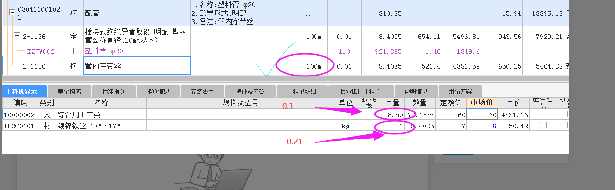615x190 pixels.
Task: Select the 定额价 value 60 of 综合用工二类
Action: (x=451, y=114)
